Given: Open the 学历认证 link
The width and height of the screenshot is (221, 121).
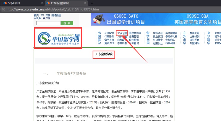Looking at the screenshot, I should pyautogui.click(x=158, y=33).
